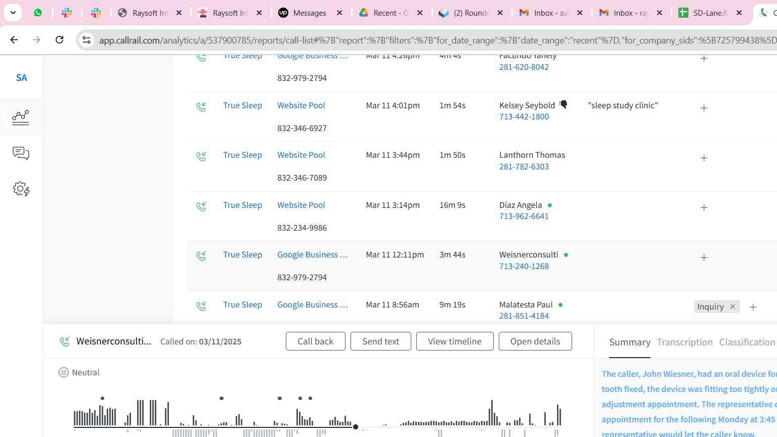Select the Transcription tab
777x437 pixels.
point(684,342)
